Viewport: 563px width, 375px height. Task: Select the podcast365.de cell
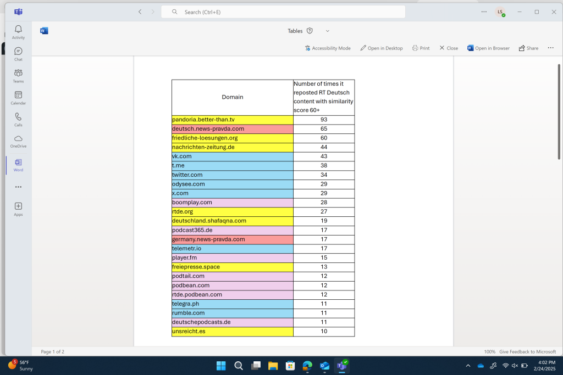point(233,230)
